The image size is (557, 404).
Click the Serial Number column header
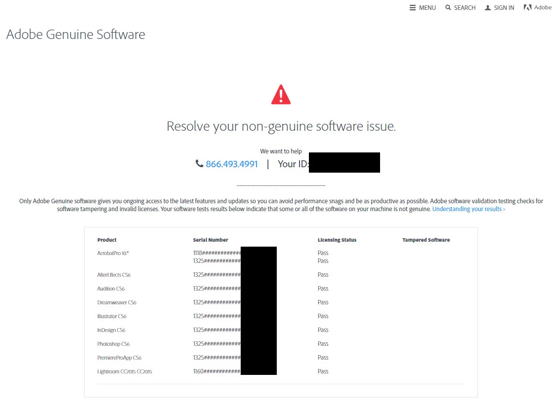[211, 240]
